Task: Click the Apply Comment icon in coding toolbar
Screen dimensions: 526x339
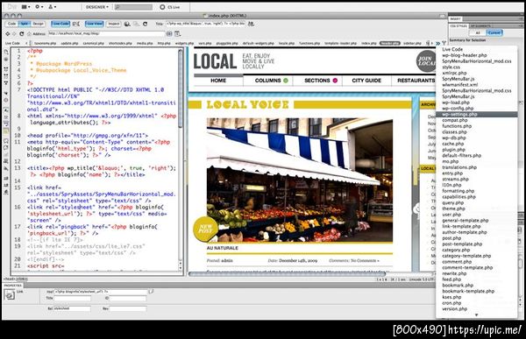Action: point(6,141)
